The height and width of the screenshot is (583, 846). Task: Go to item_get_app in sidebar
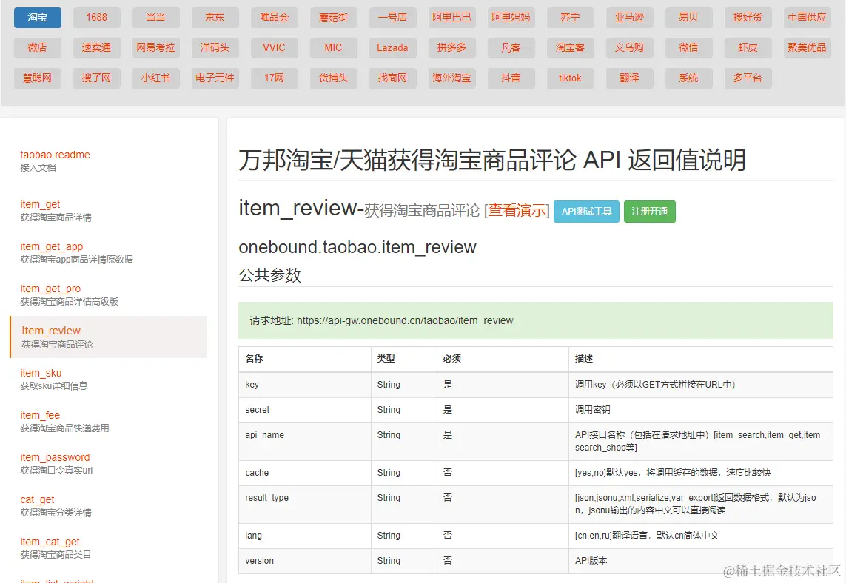76,252
